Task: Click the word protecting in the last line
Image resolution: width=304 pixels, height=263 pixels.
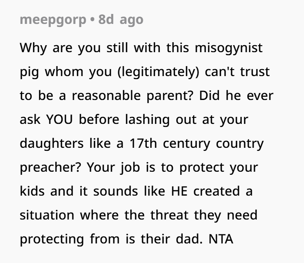Action: coord(52,239)
